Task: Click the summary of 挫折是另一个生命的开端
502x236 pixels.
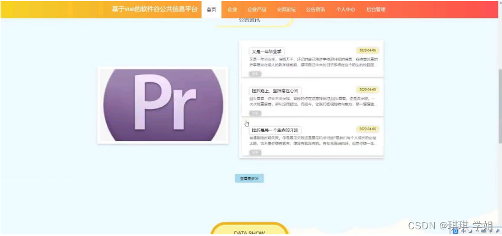Action: 313,141
